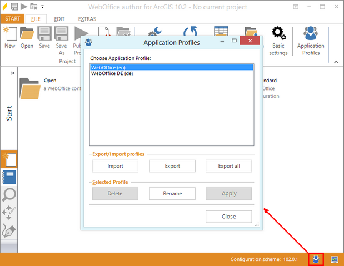Select the move arrows sidebar icon
Viewport: 344px width, 266px height.
[9, 213]
